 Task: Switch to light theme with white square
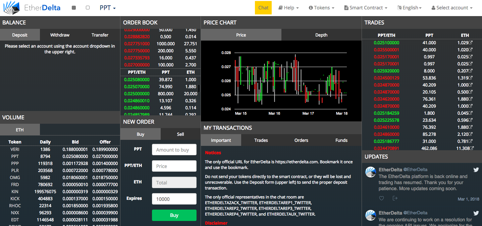(88, 7)
